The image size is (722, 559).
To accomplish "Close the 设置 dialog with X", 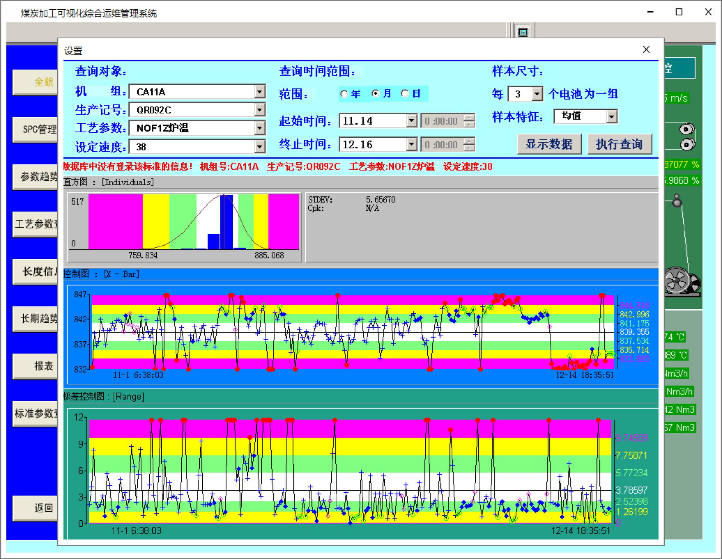I will (646, 50).
